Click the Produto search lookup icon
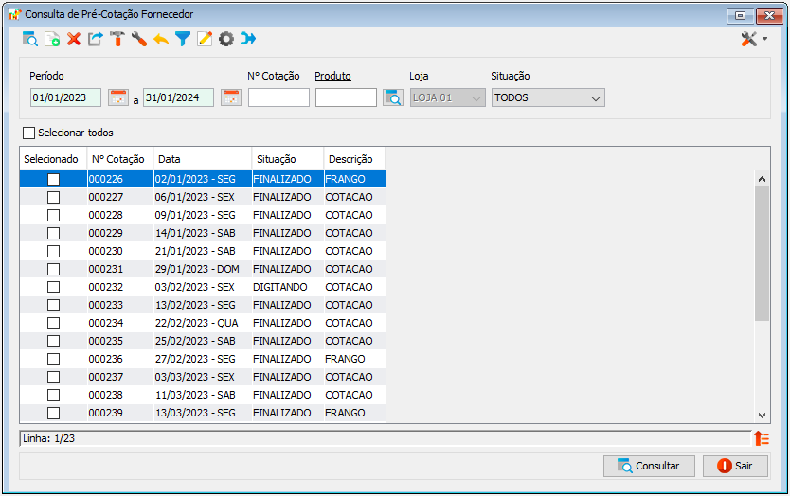Image resolution: width=790 pixels, height=496 pixels. click(x=393, y=97)
